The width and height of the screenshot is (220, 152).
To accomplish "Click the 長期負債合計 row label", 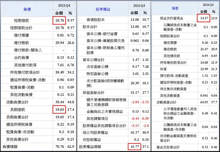I will click(x=18, y=117).
